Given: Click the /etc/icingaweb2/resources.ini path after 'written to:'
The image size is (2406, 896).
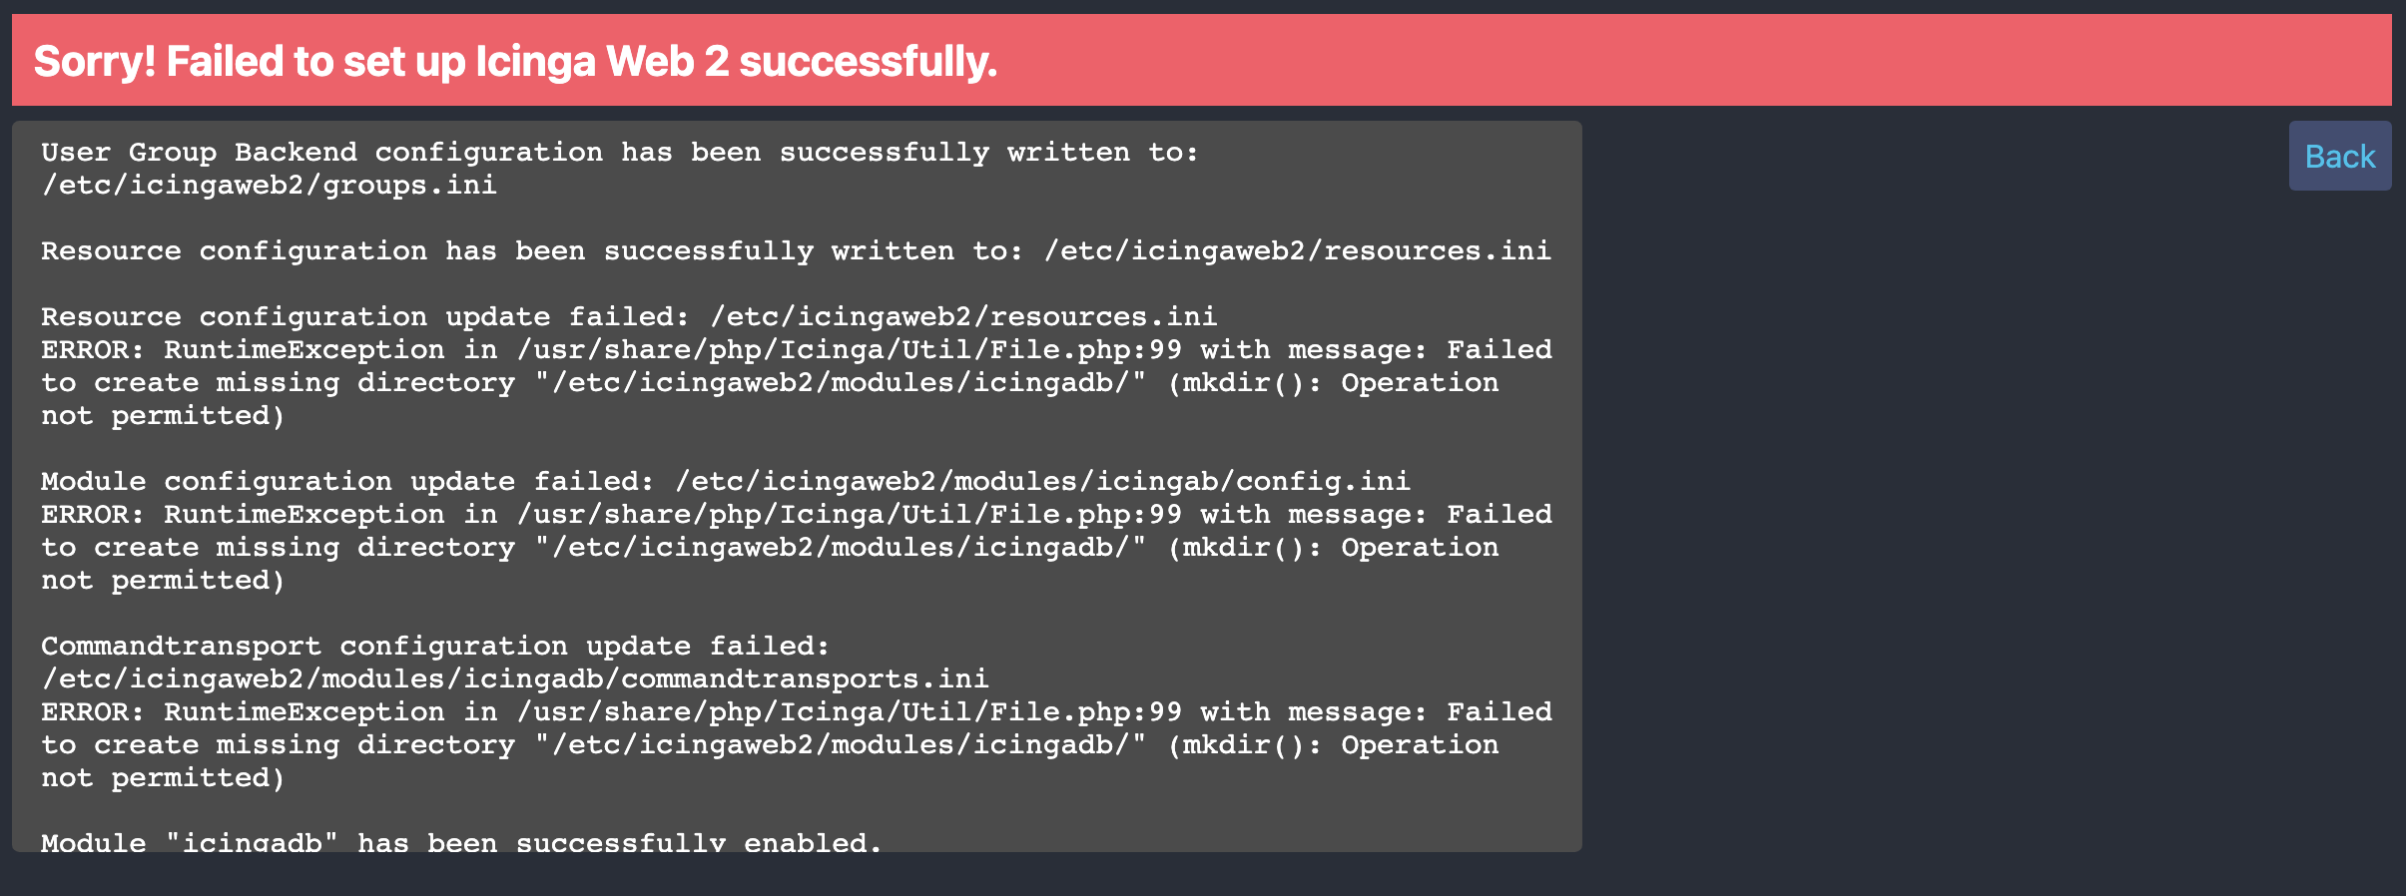Looking at the screenshot, I should coord(1297,251).
